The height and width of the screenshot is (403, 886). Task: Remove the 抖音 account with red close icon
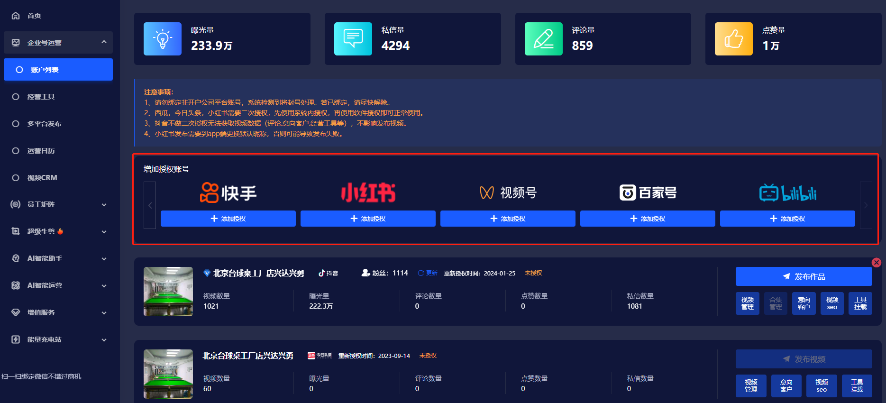[877, 263]
